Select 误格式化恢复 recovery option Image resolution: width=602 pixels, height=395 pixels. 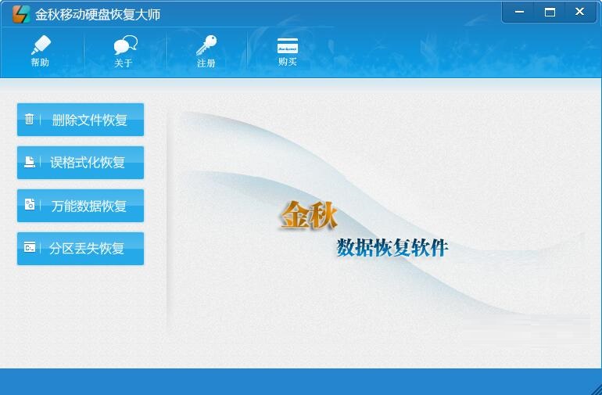81,163
